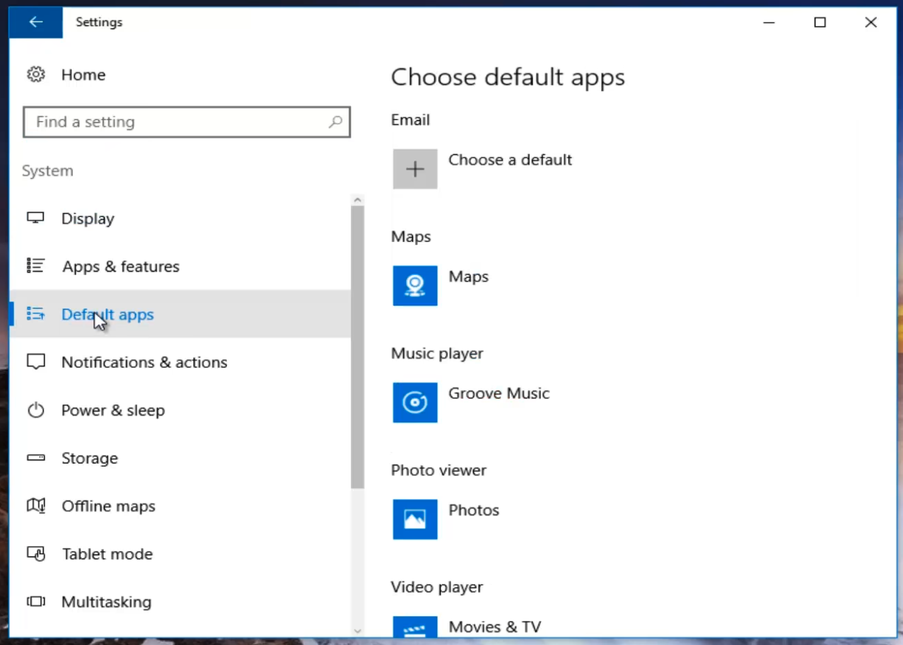
Task: Click sidebar scrollbar up arrow
Action: (357, 200)
